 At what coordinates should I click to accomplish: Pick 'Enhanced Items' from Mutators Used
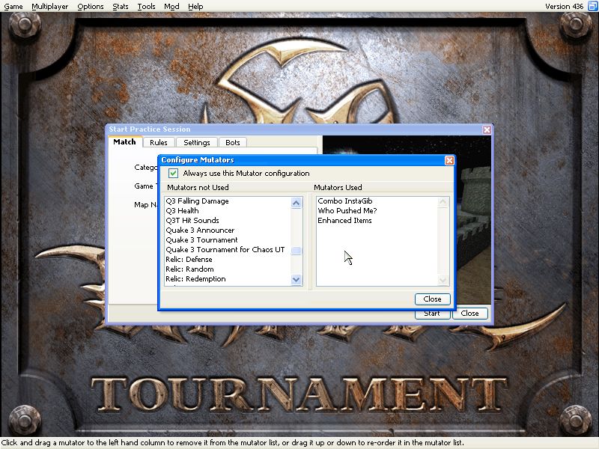click(x=344, y=221)
